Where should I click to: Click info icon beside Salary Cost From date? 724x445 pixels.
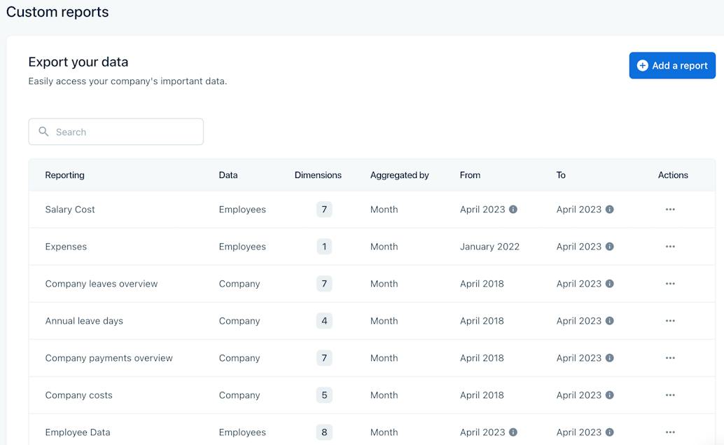pyautogui.click(x=513, y=210)
